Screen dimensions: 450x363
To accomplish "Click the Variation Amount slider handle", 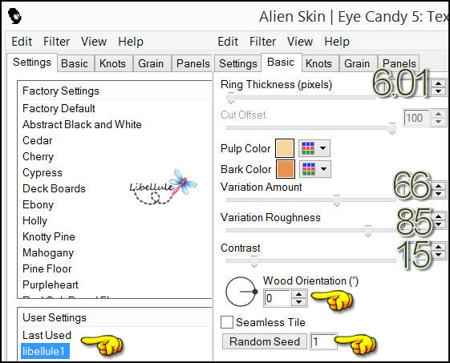I will click(337, 200).
